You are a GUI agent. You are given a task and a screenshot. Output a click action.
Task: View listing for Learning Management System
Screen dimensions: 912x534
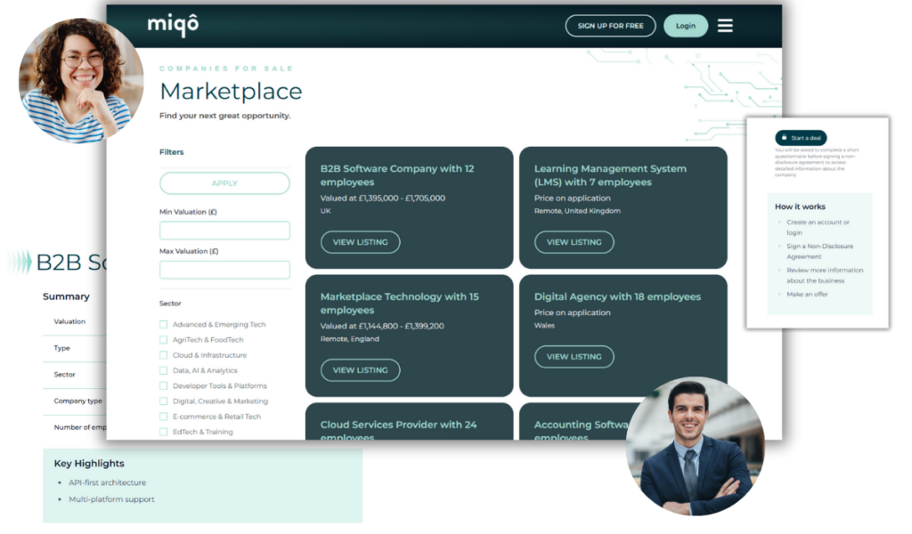(574, 242)
